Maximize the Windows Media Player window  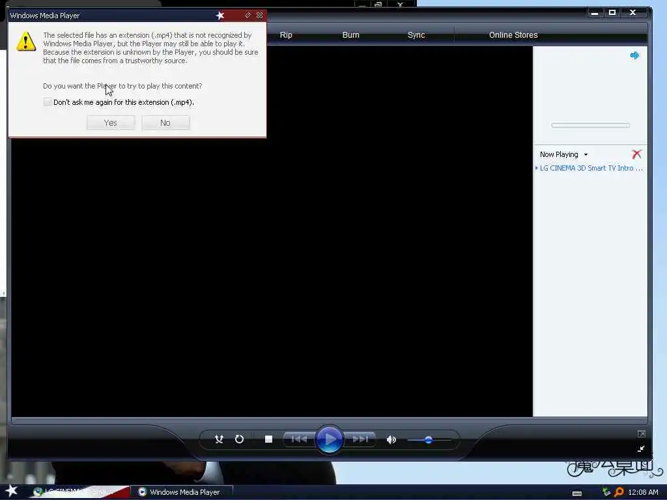pyautogui.click(x=612, y=13)
